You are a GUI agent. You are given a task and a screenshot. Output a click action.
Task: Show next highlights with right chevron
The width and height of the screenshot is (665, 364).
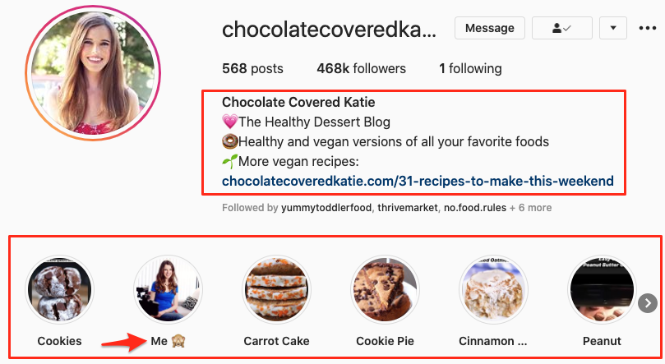coord(648,303)
